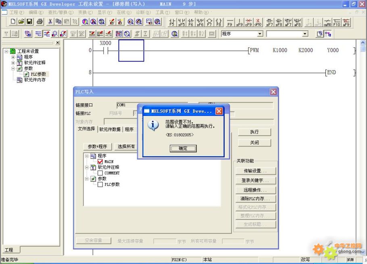This screenshot has width=367, height=264.
Task: Select 软元件内存 in the project tree
Action: click(35, 80)
